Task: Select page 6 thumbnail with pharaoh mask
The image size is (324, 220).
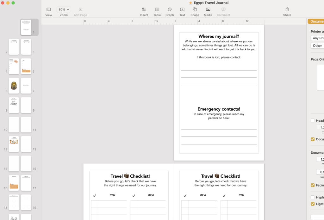Action: [x=14, y=86]
